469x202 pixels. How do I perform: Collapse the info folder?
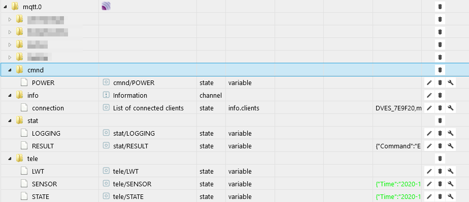pos(10,96)
